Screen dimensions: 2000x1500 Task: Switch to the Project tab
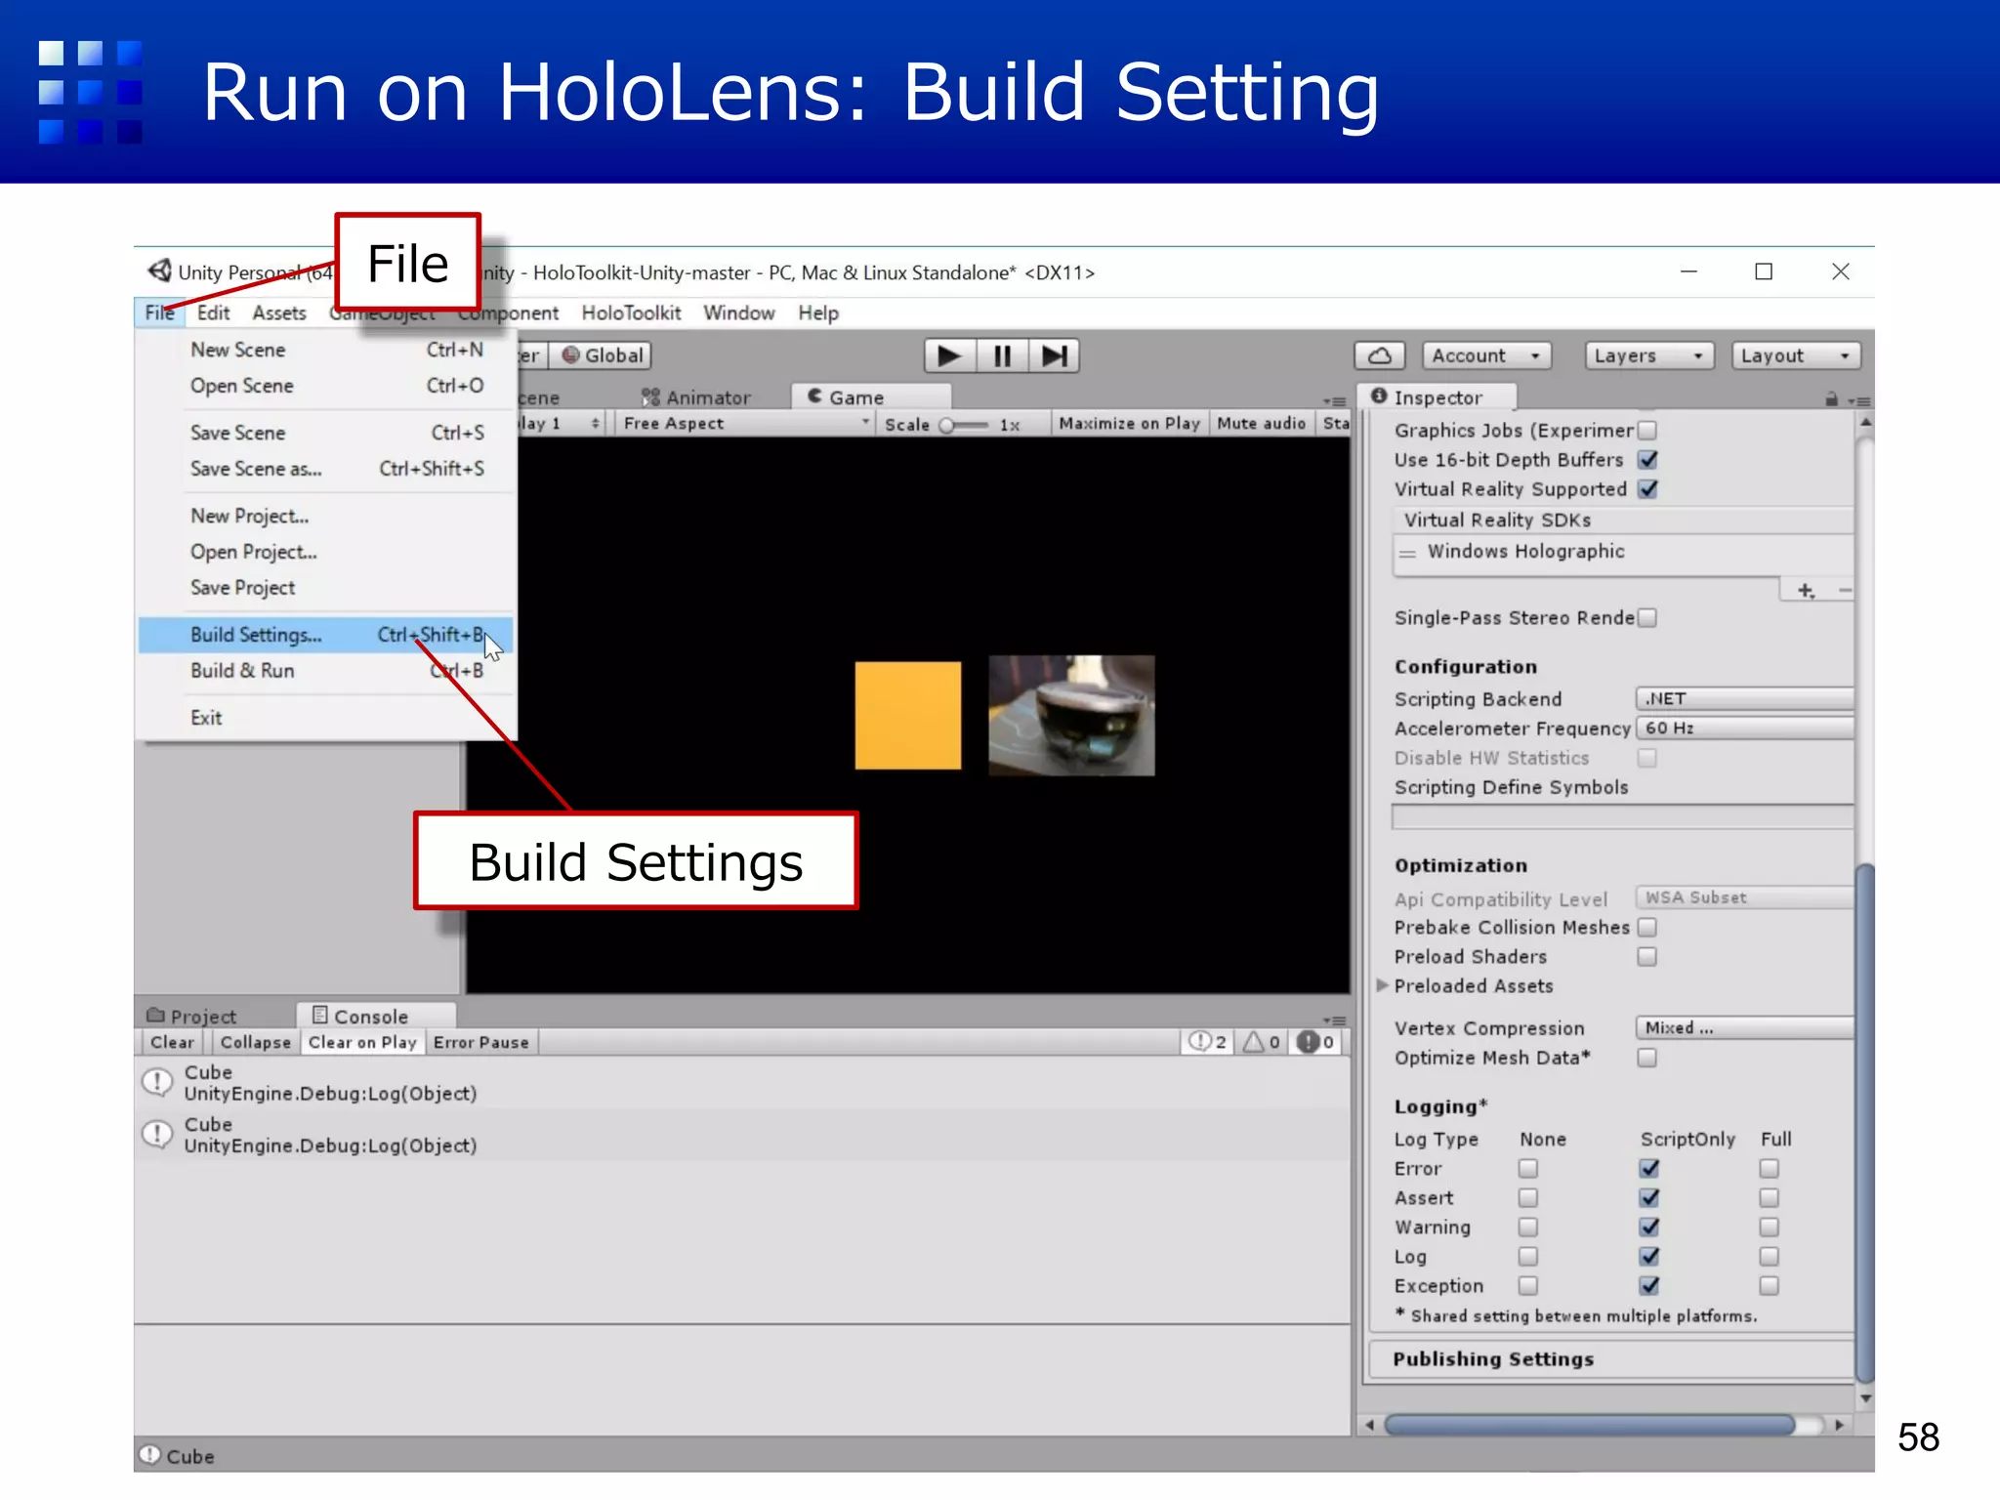[192, 1016]
